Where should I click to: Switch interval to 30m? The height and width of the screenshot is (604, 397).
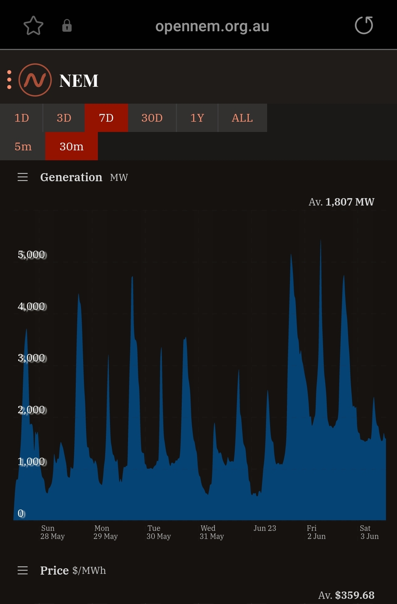coord(71,146)
